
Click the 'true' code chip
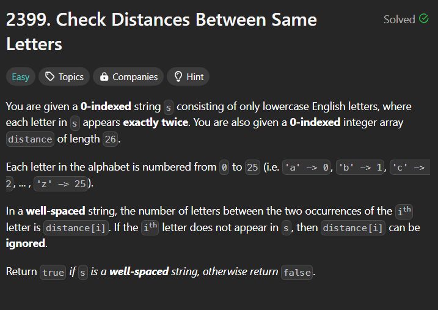[53, 272]
